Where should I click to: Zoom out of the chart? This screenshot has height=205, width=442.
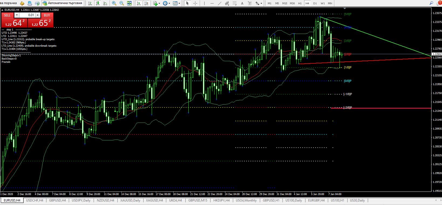(121, 3)
